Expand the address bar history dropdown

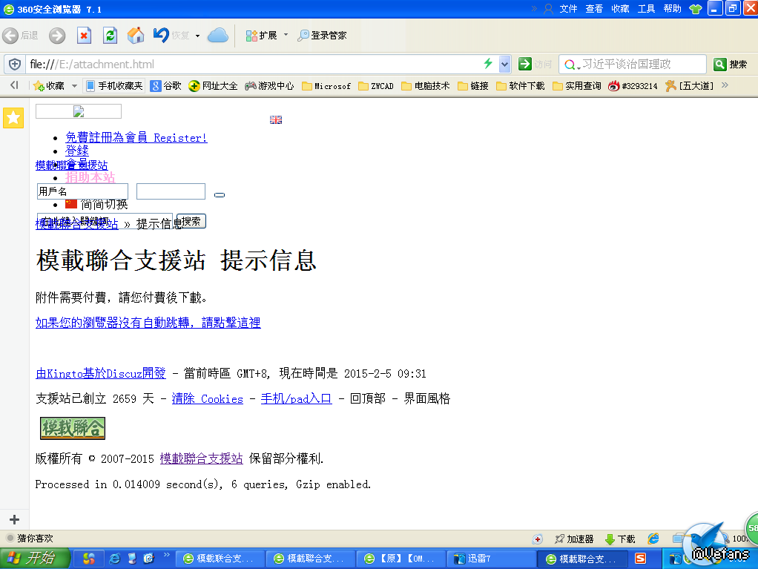pyautogui.click(x=504, y=64)
